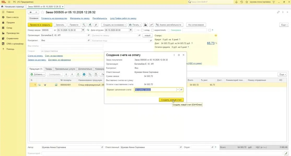This screenshot has width=291, height=156.
Task: Open the Печать dropdown menu
Action: (135, 25)
